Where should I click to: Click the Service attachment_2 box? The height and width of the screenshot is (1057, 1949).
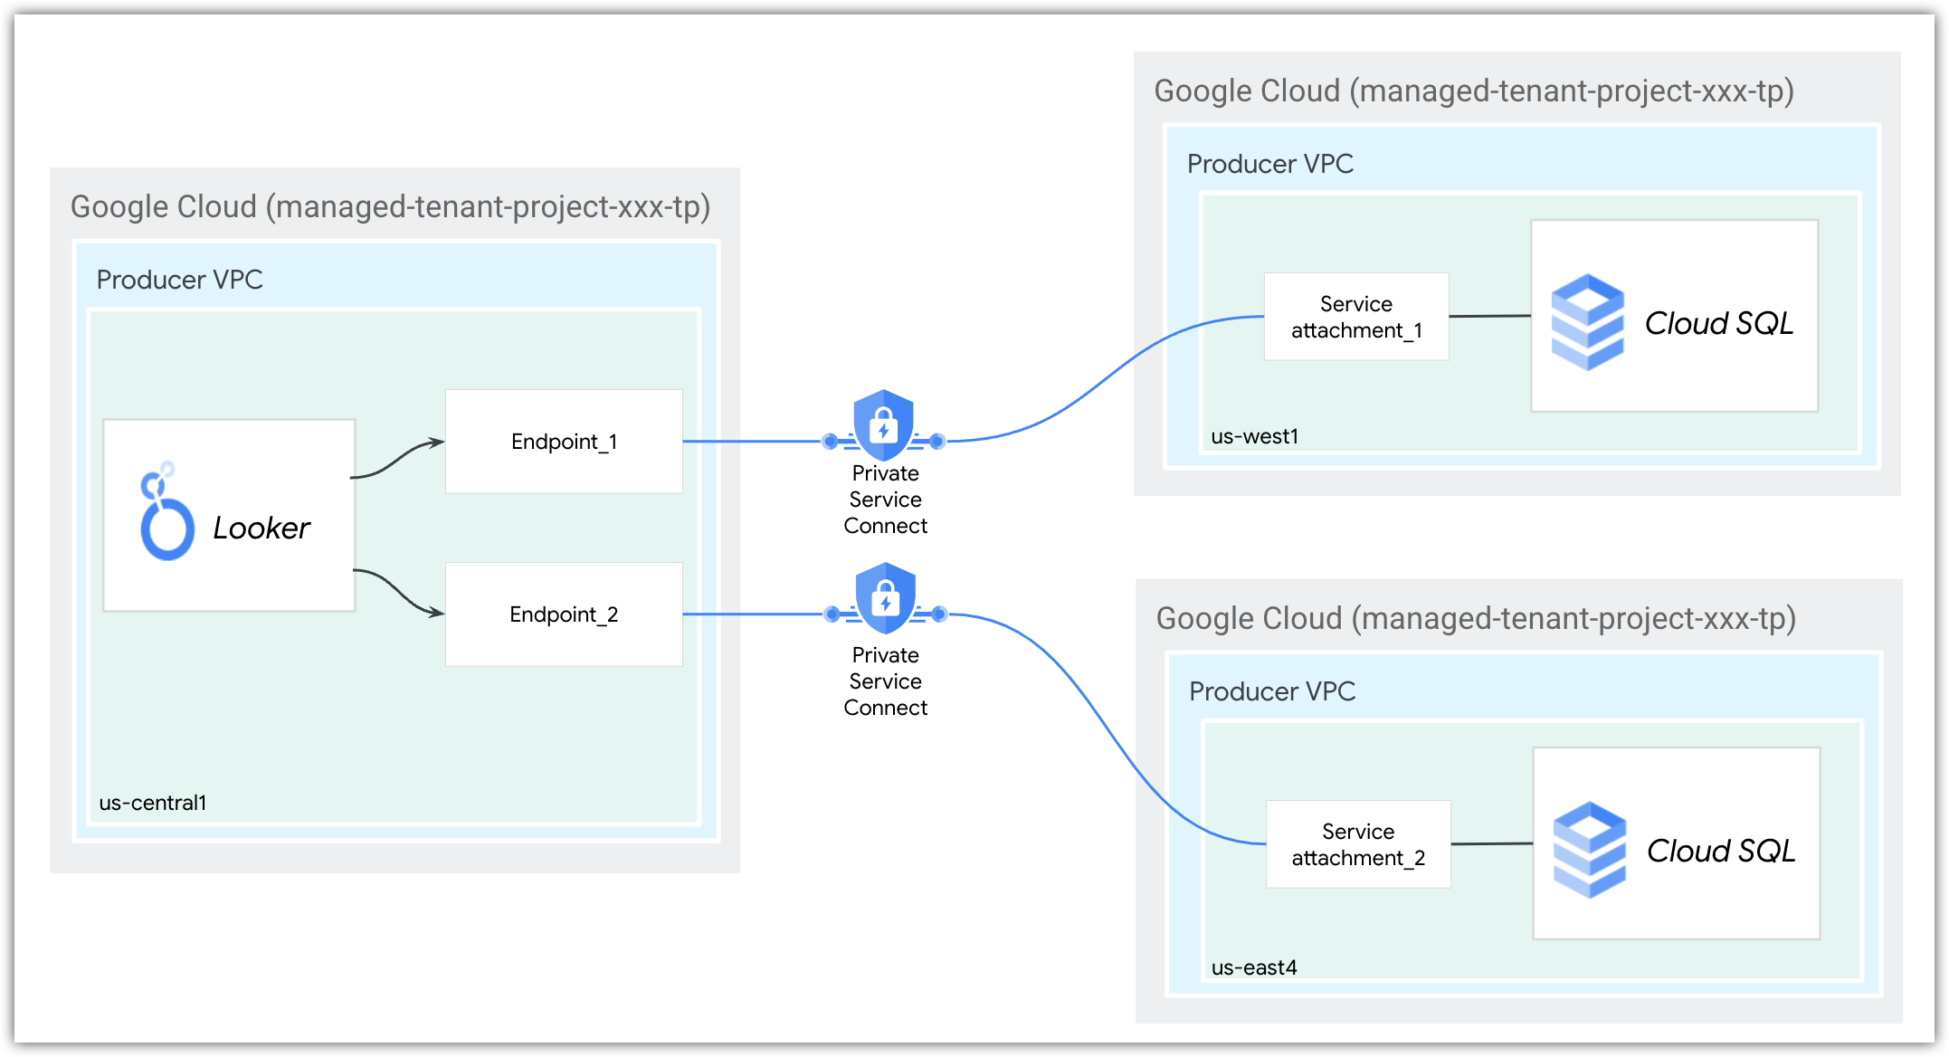click(x=1357, y=844)
